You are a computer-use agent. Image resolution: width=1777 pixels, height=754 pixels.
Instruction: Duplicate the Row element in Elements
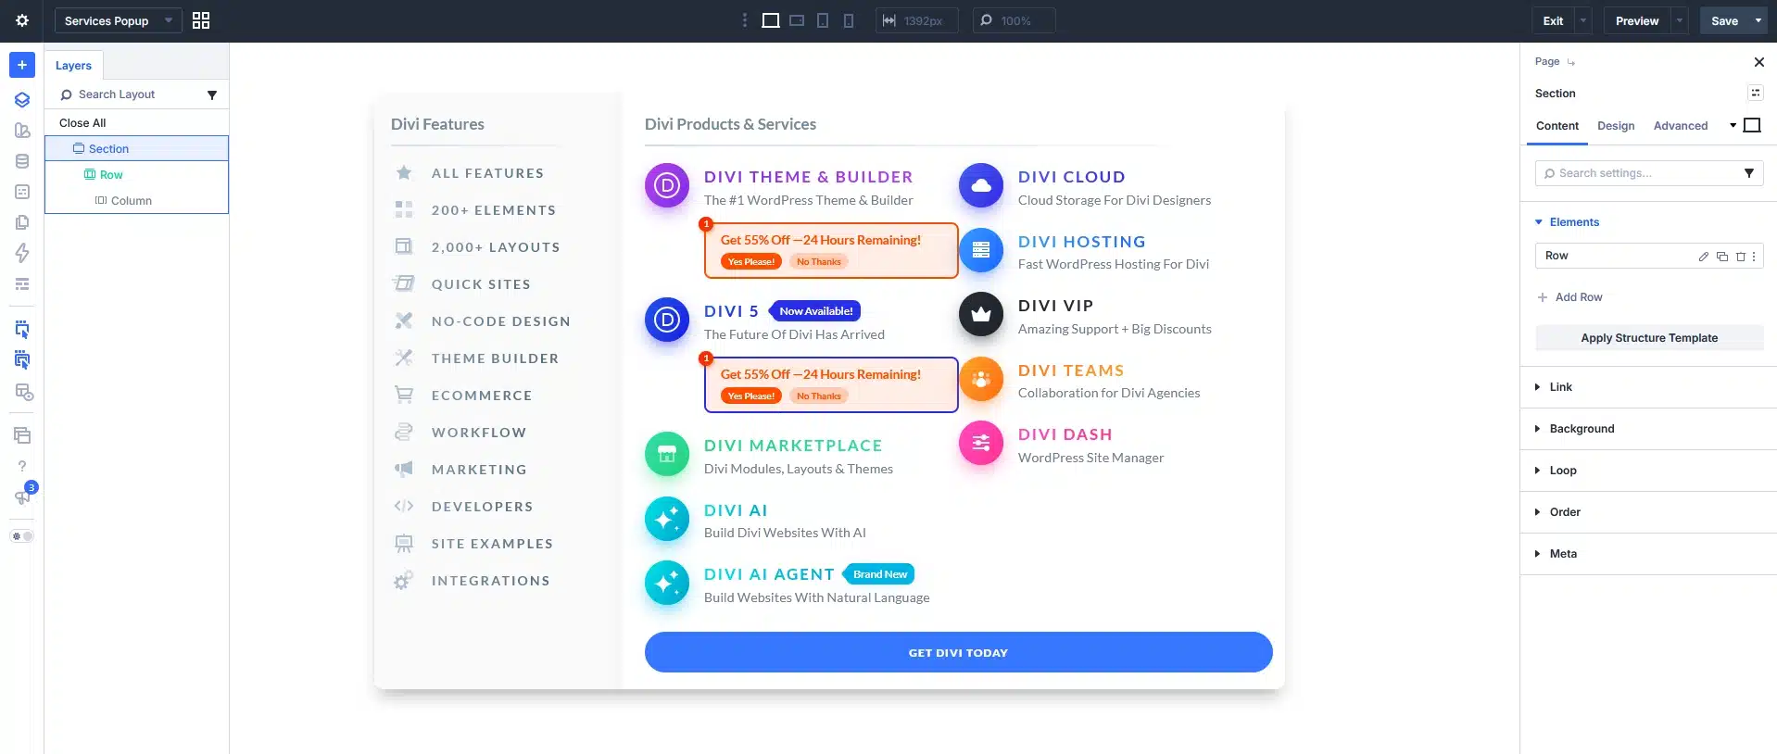point(1721,257)
